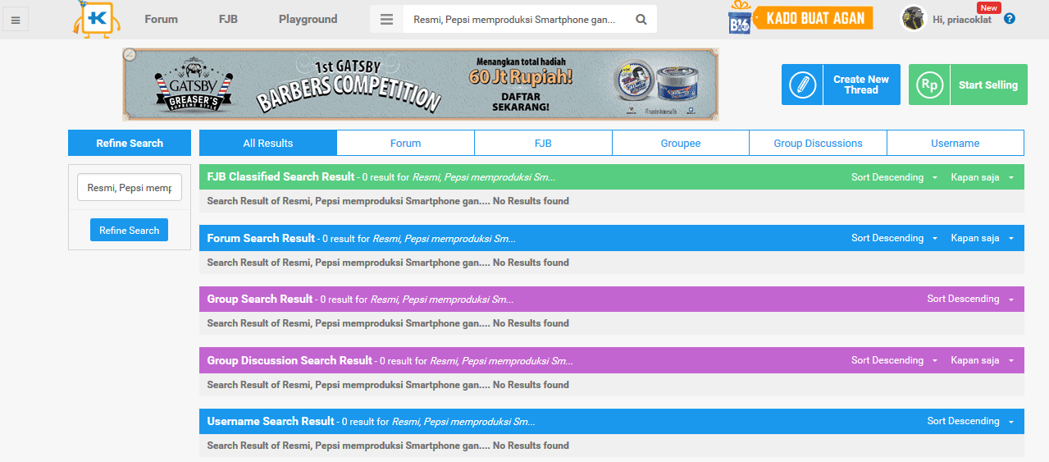Image resolution: width=1049 pixels, height=462 pixels.
Task: Click the Create New Thread button
Action: click(841, 85)
